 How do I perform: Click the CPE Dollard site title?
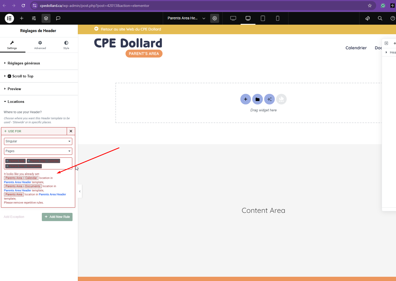point(128,43)
